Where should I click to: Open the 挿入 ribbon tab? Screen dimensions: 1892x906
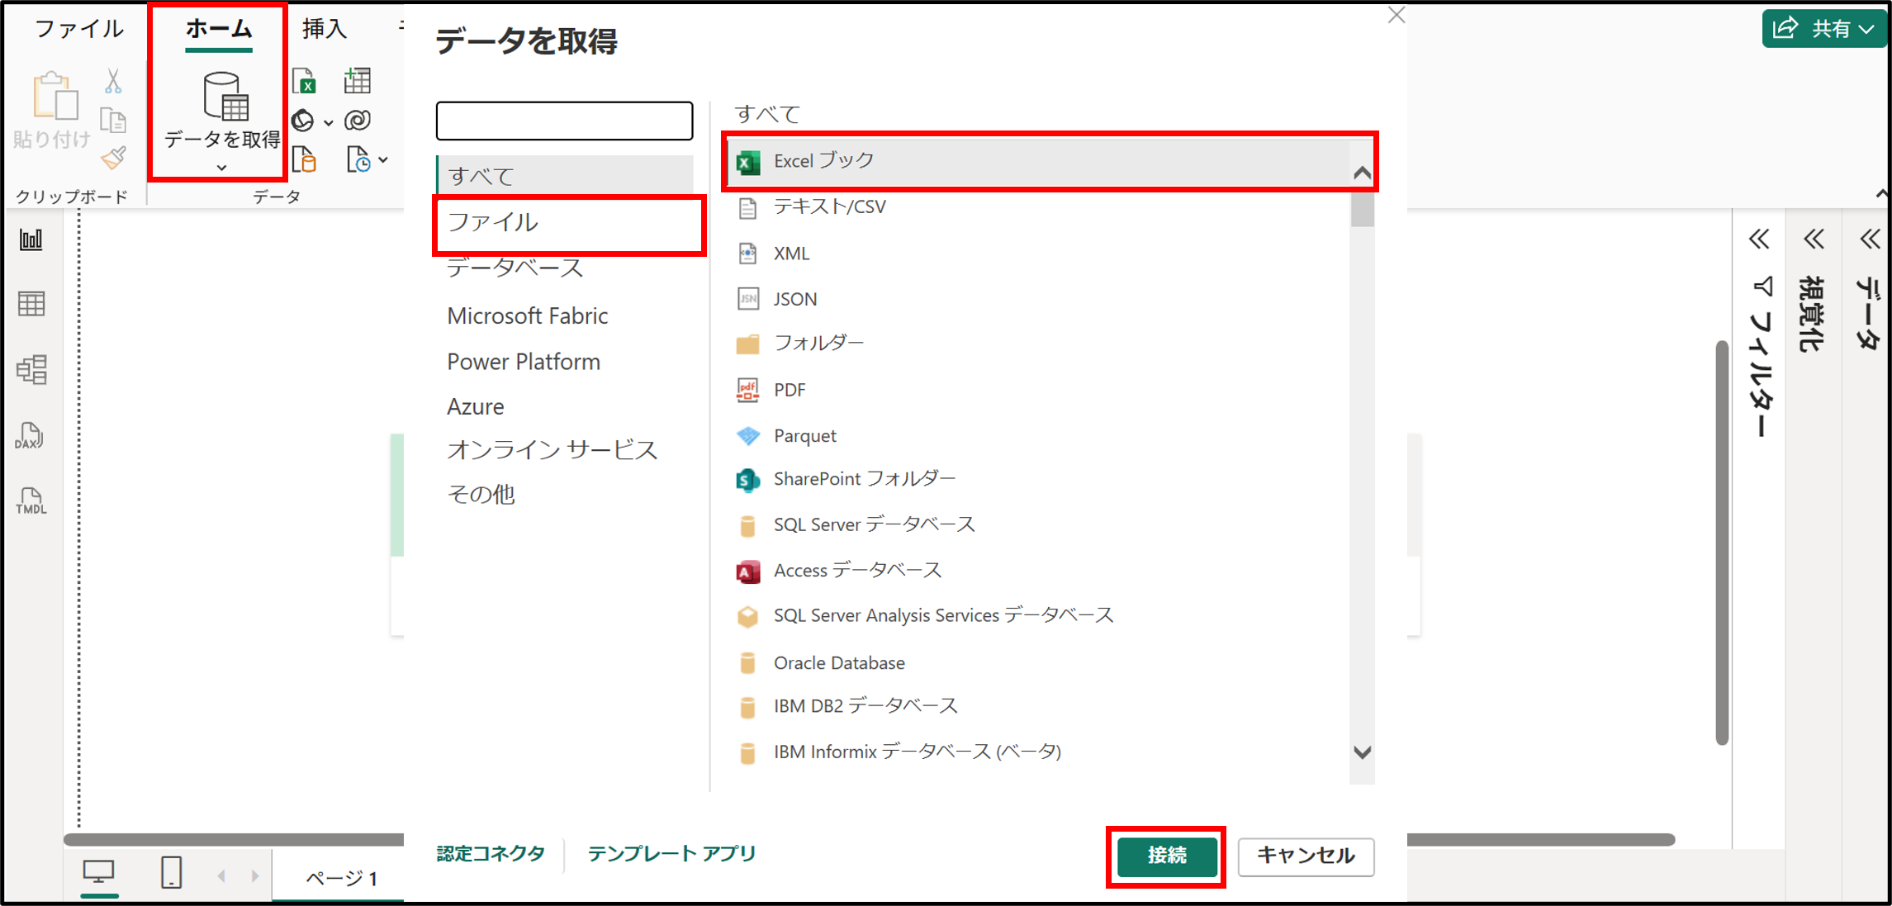pos(324,29)
